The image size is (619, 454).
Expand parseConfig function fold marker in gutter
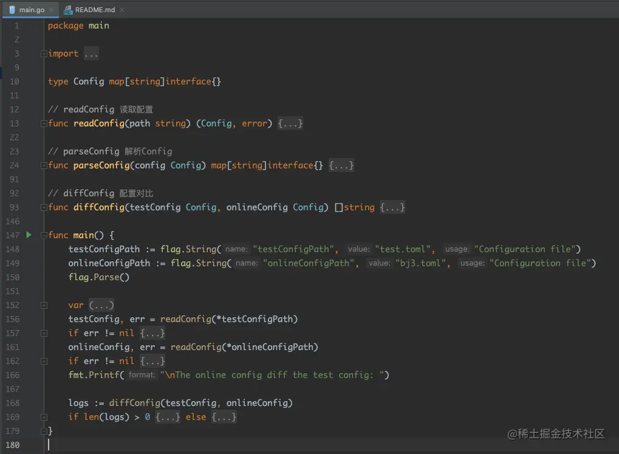point(44,165)
